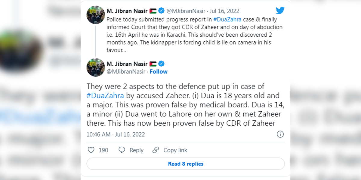Screen dimensions: 361x180
Task: Click the 10:46 AM · Jul 16, 2022 timestamp
Action: click(x=116, y=134)
